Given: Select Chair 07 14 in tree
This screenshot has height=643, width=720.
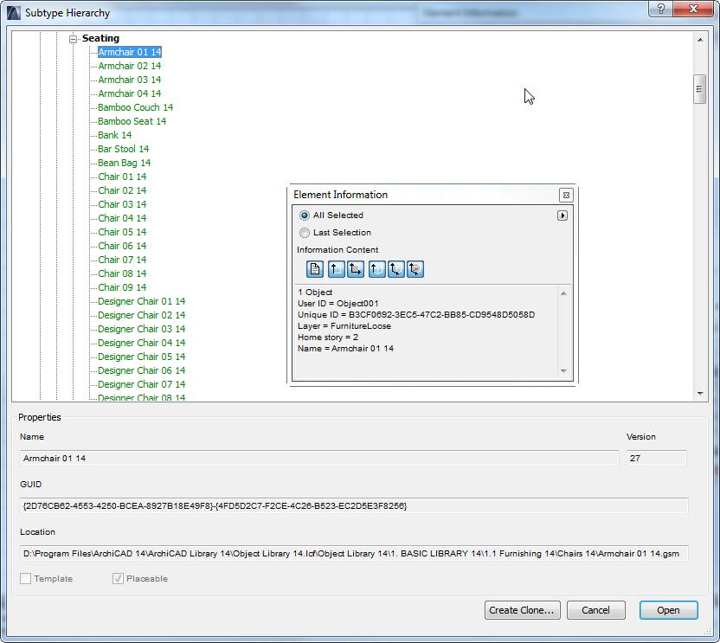Looking at the screenshot, I should coord(122,260).
